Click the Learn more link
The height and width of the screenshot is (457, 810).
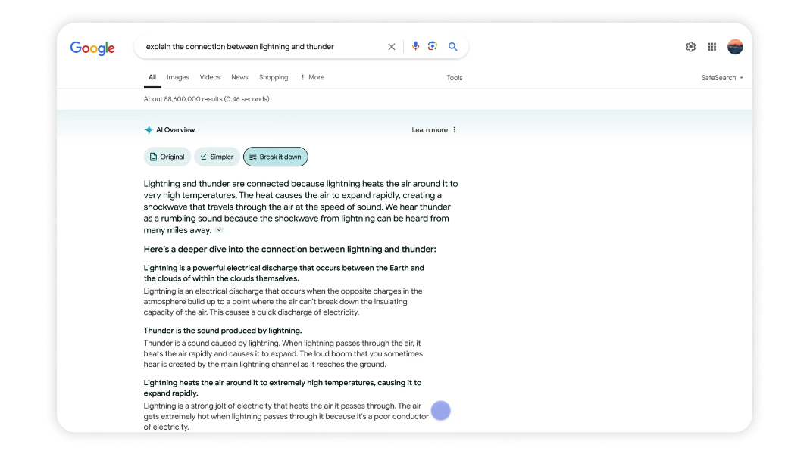[x=430, y=130]
